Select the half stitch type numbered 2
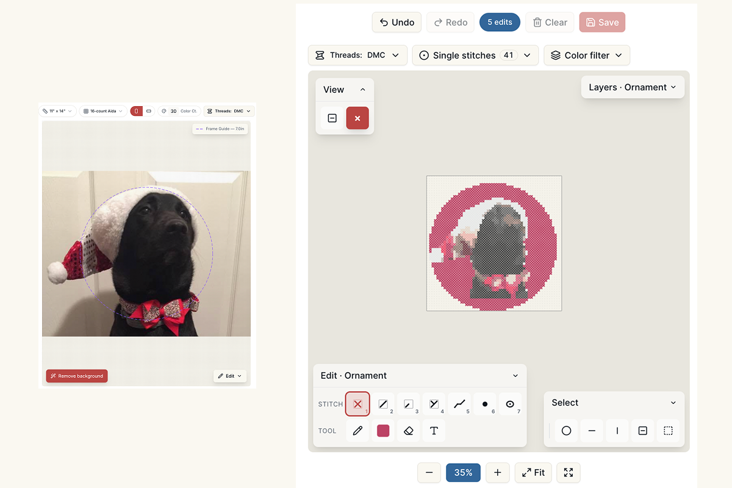The height and width of the screenshot is (488, 732). coord(383,404)
